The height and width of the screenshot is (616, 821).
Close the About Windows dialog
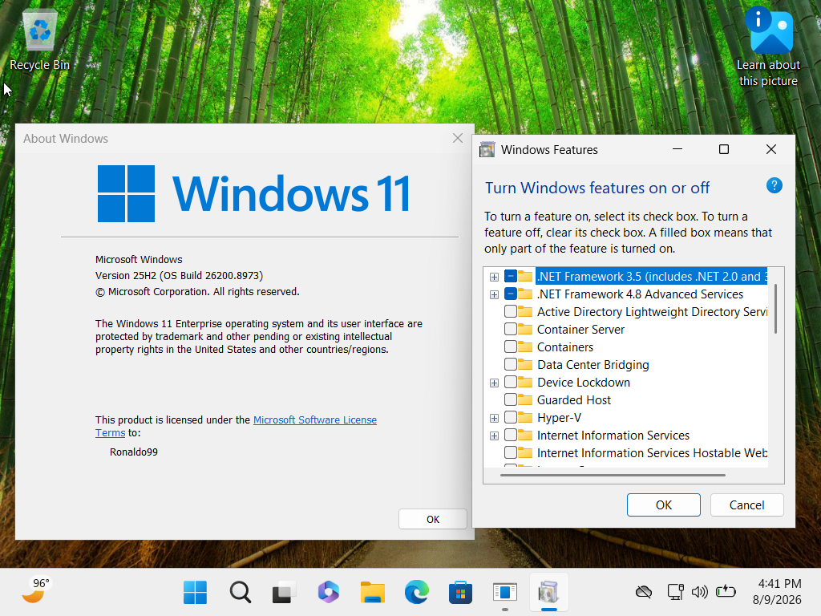coord(458,138)
